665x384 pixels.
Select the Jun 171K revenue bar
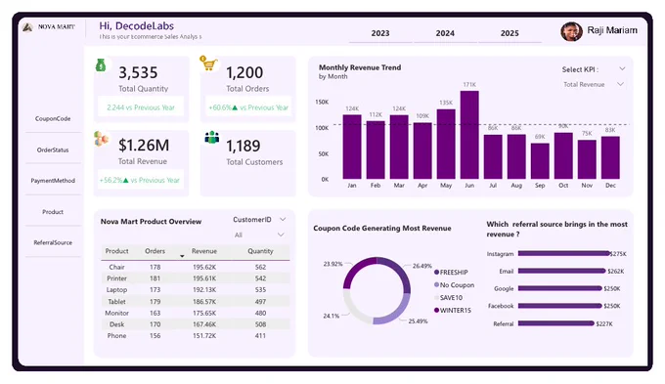tap(469, 135)
